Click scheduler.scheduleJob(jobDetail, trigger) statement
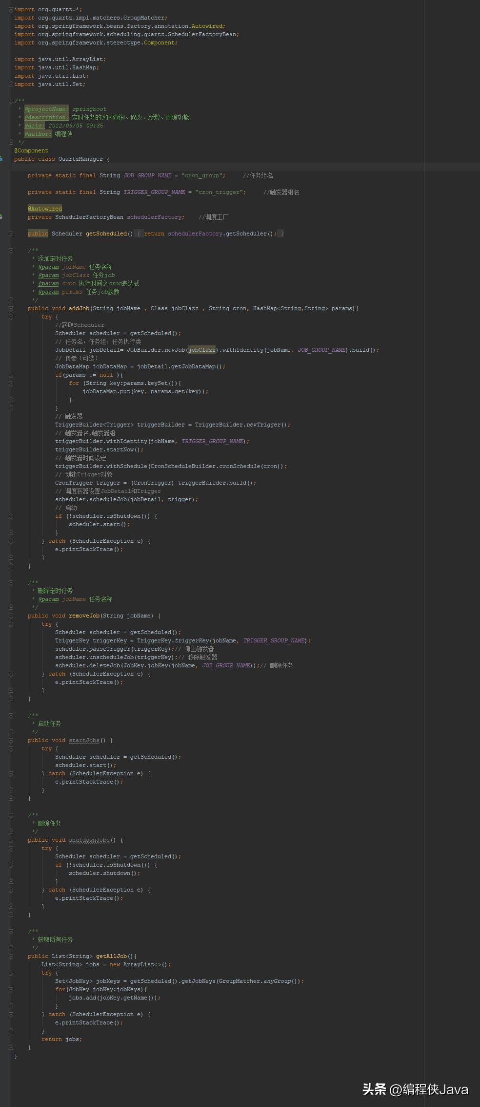 (x=127, y=499)
